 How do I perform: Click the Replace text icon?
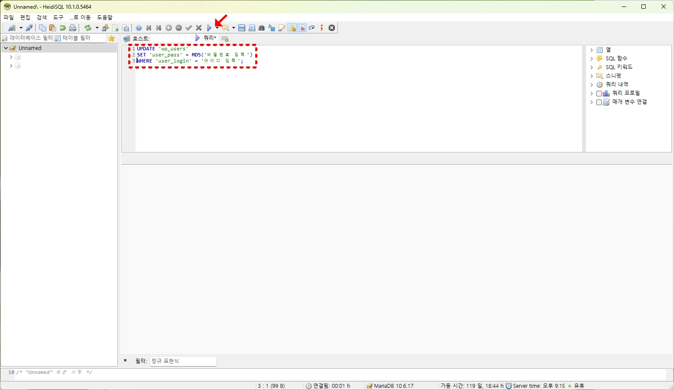(x=272, y=28)
